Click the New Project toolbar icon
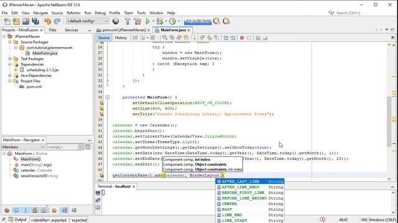Screen dimensions: 398x223 pyautogui.click(x=16, y=22)
